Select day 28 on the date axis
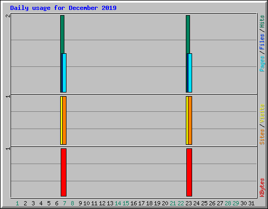This screenshot has height=209, width=268. (x=228, y=203)
